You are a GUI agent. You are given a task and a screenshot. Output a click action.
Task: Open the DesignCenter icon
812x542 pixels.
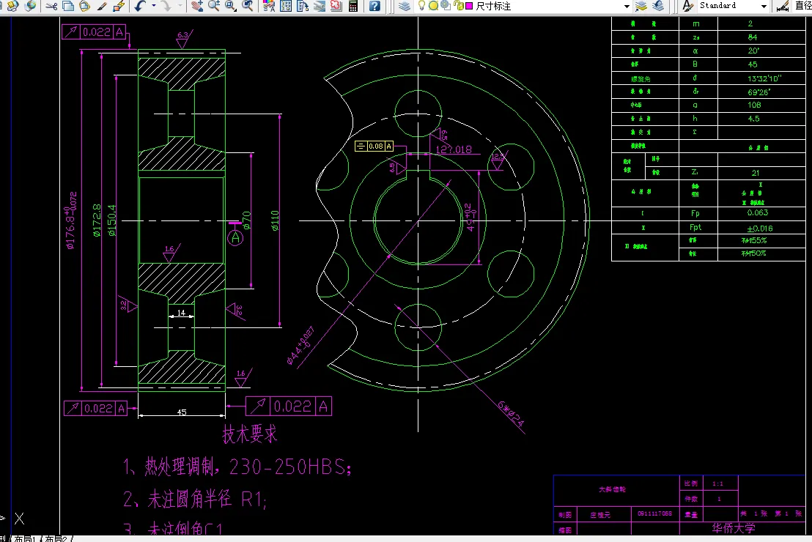286,6
